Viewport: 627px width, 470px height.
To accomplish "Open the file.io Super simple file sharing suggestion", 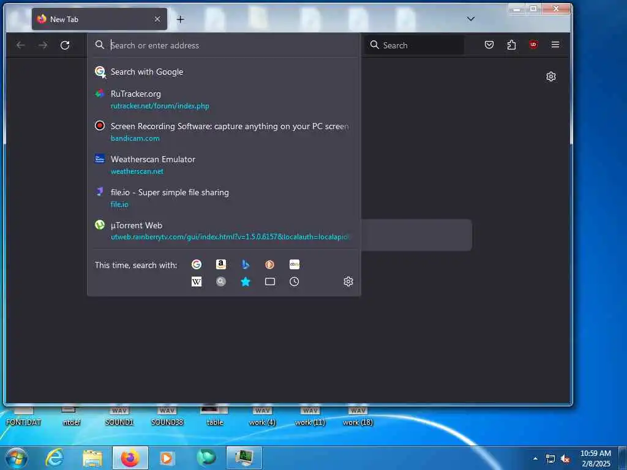I will click(x=224, y=198).
